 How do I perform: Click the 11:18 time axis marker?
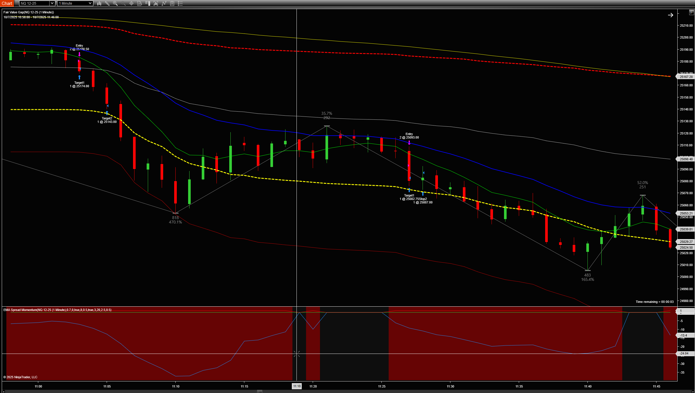tap(297, 386)
